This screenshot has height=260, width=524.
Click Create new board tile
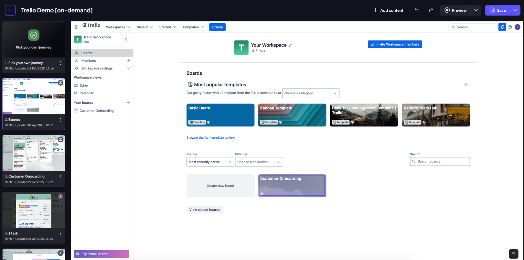pyautogui.click(x=220, y=186)
